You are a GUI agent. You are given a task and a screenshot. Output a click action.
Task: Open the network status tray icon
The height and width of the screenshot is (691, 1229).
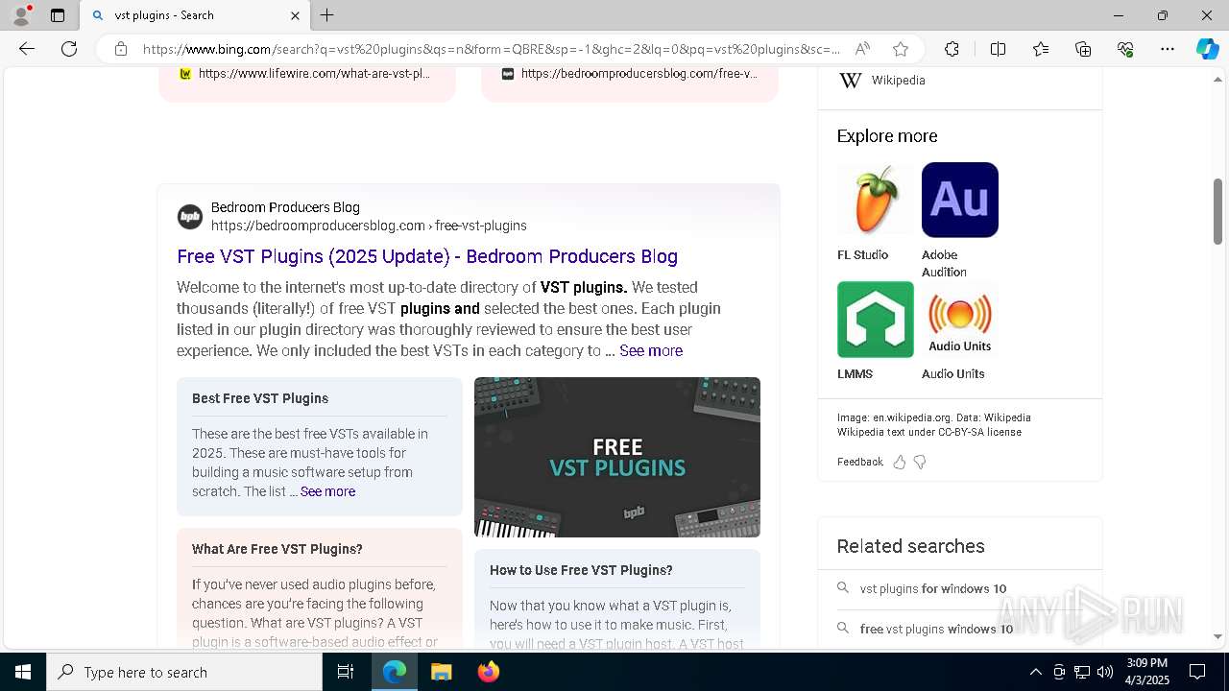1082,672
